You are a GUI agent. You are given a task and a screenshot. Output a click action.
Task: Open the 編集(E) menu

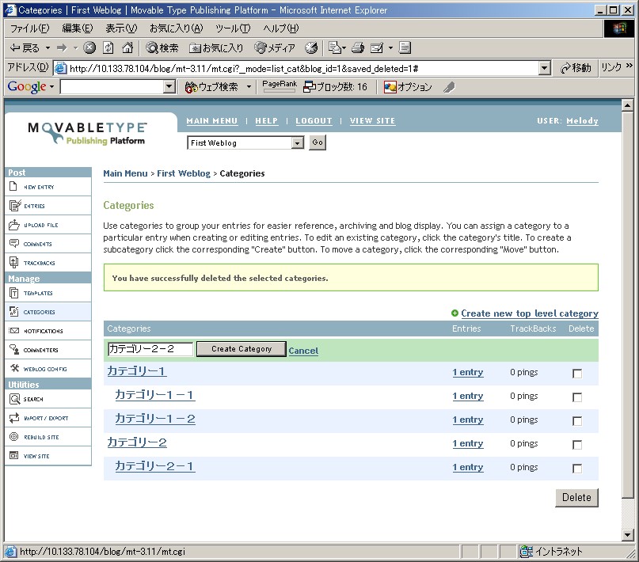[78, 28]
